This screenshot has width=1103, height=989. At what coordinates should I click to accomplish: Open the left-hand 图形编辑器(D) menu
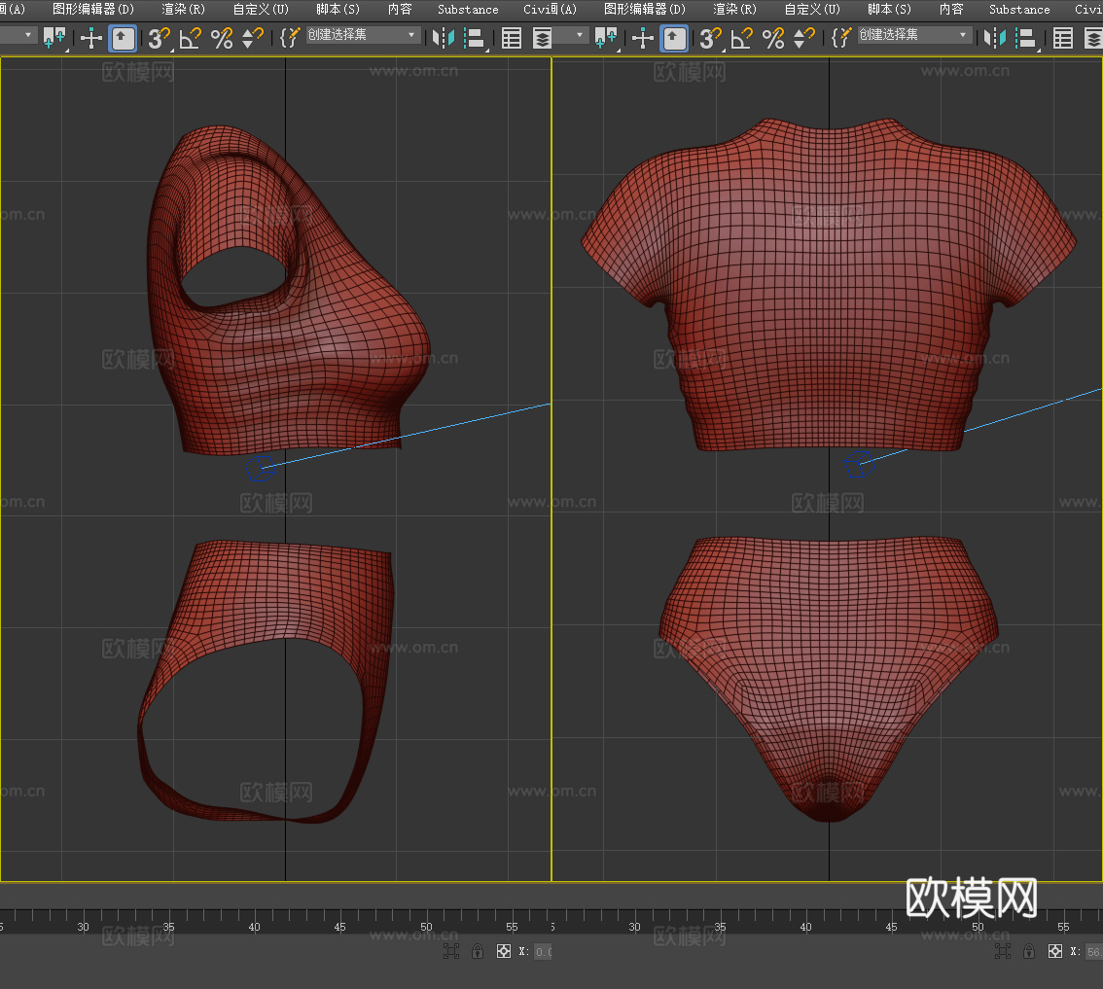(x=93, y=9)
